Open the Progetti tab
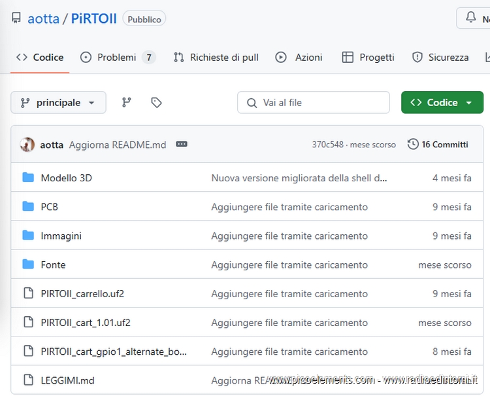The height and width of the screenshot is (398, 490). click(368, 58)
